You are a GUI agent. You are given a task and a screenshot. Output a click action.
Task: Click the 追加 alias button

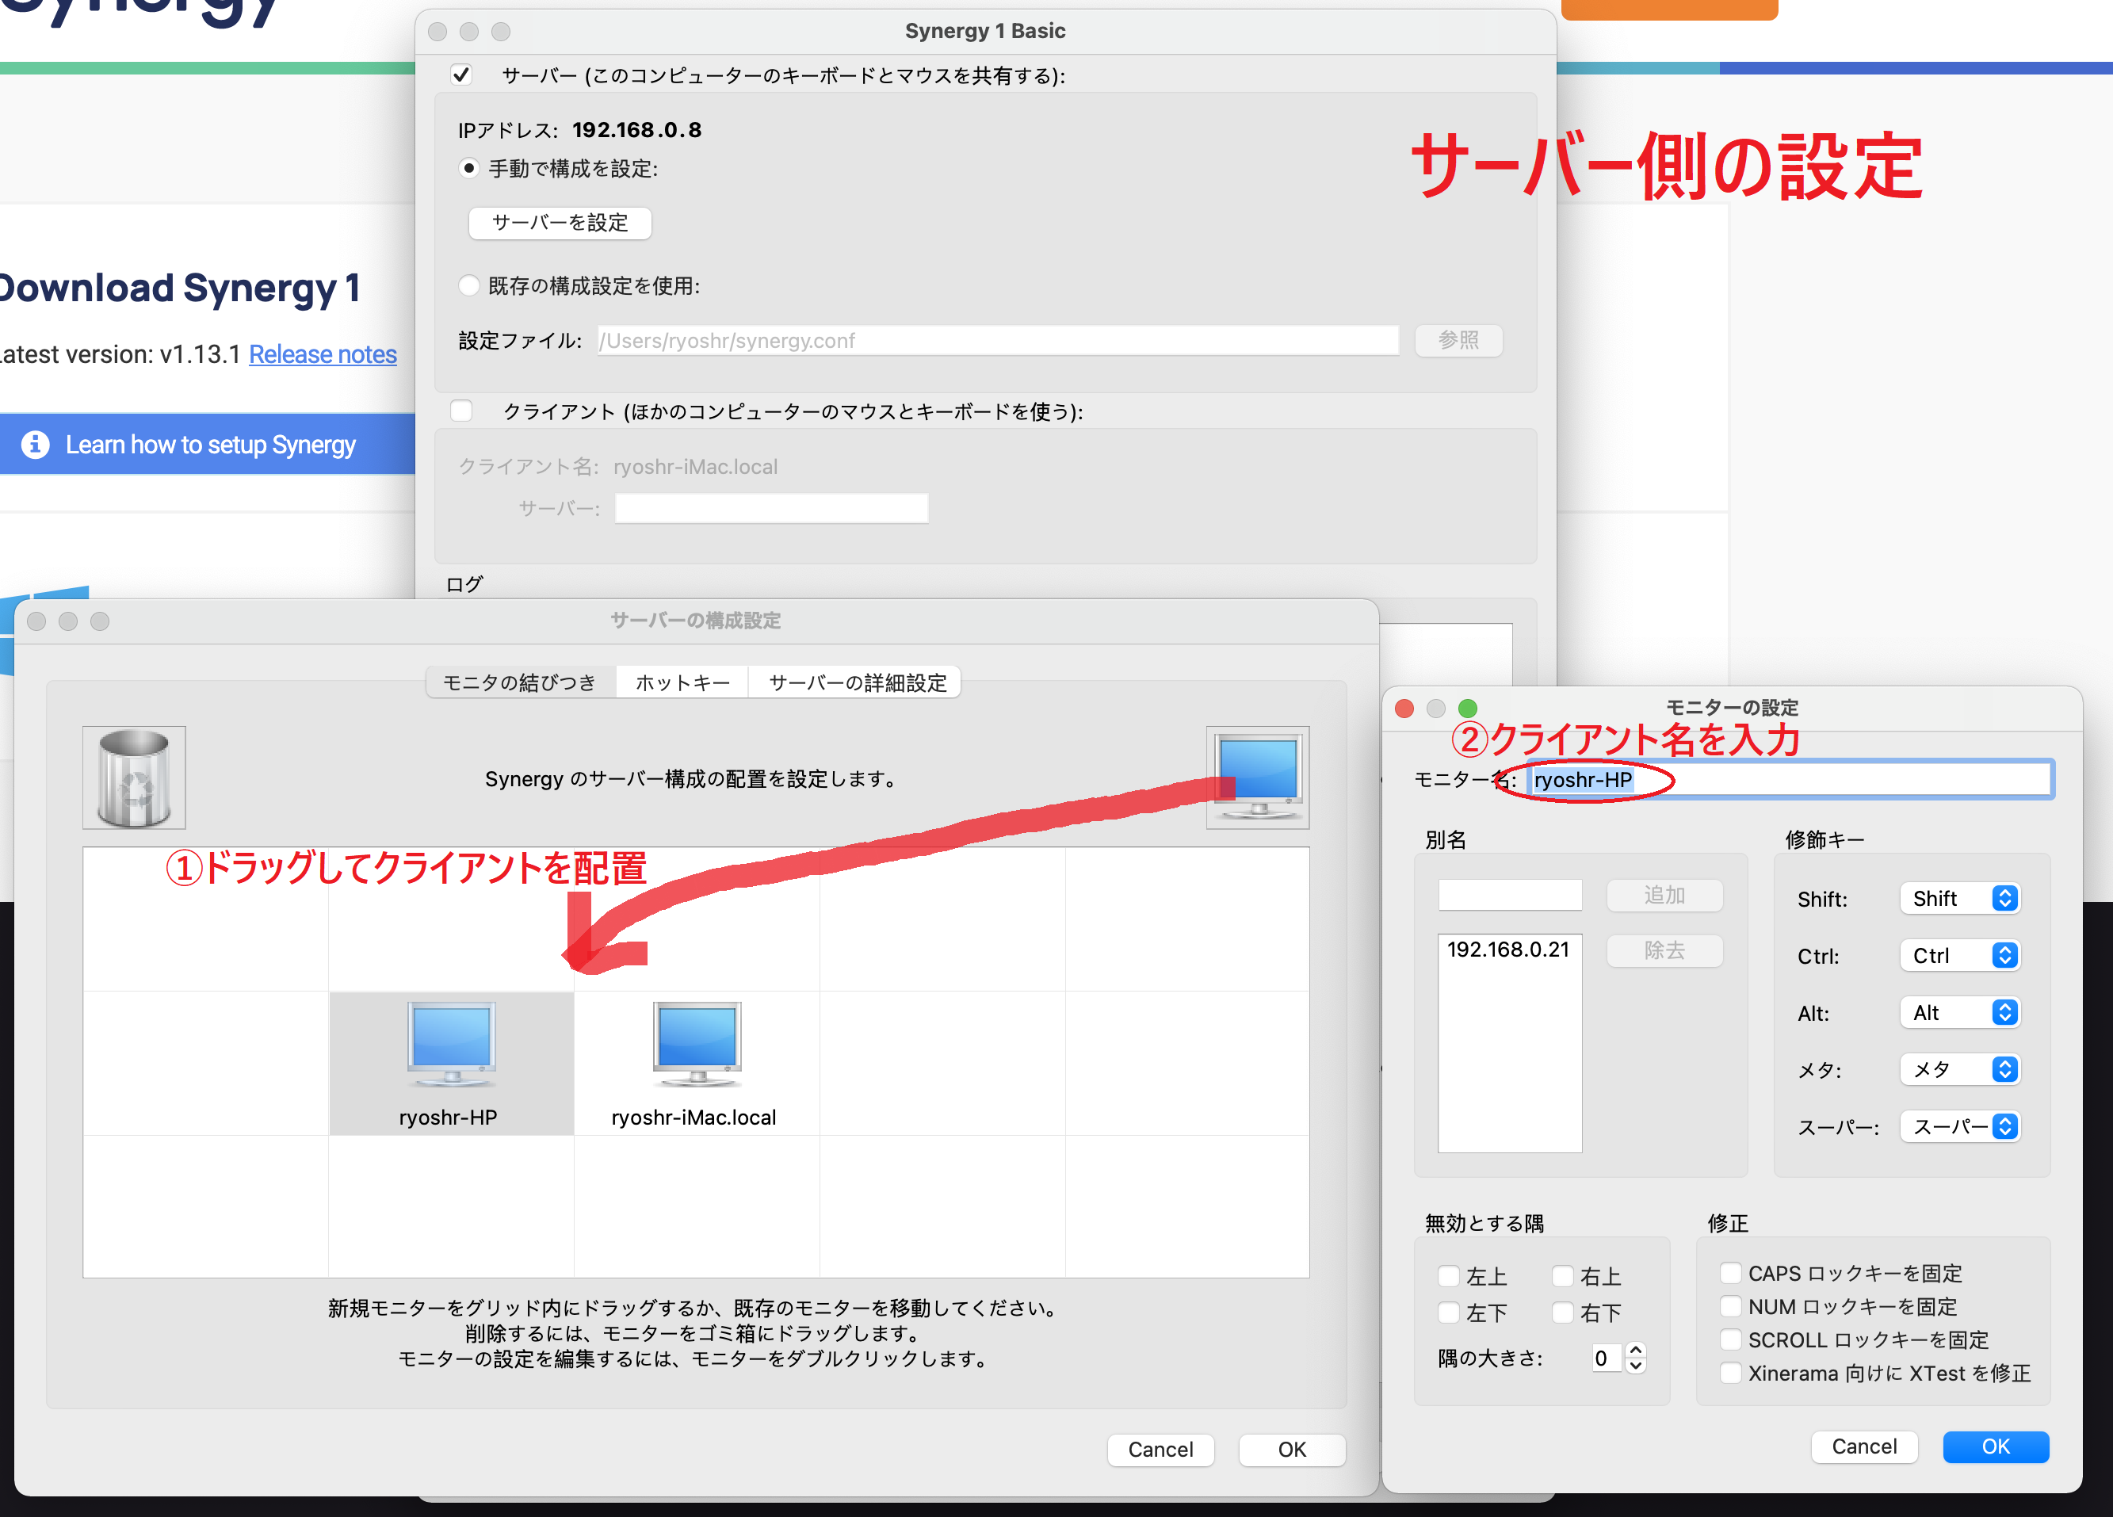[x=1664, y=895]
